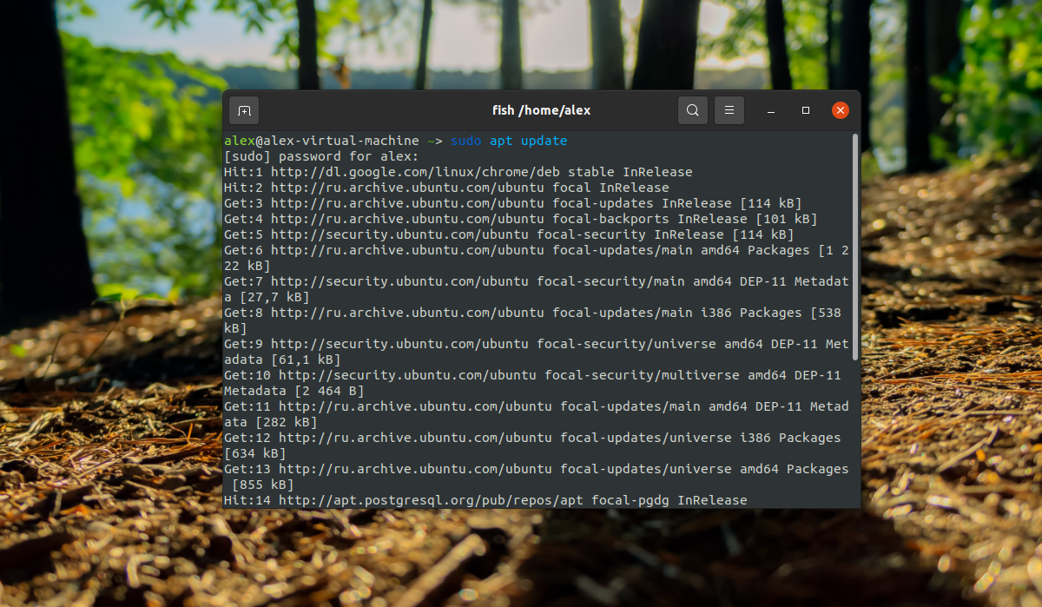The height and width of the screenshot is (607, 1042).
Task: Close the terminal window
Action: coord(840,110)
